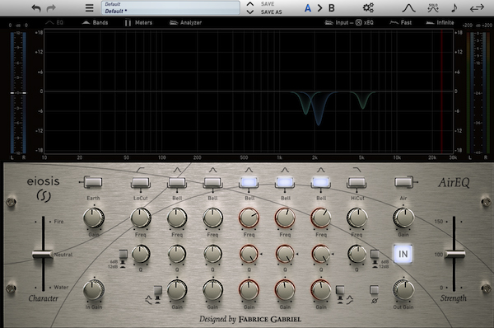Click the Fire character label
The image size is (494, 328).
[58, 222]
